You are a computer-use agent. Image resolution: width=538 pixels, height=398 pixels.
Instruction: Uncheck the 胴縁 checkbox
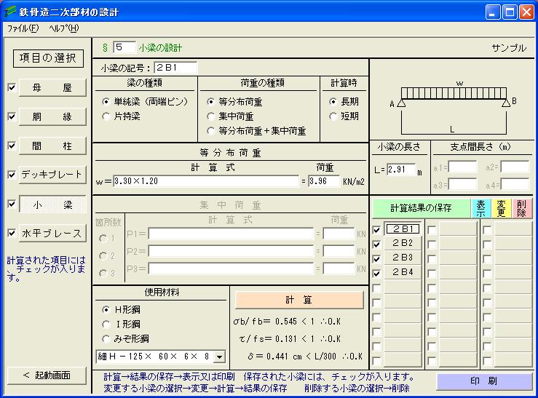click(x=11, y=117)
